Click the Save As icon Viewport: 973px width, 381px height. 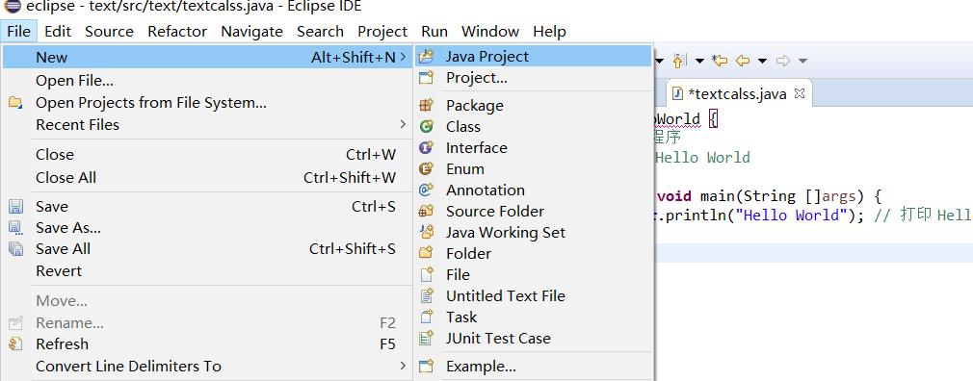[x=15, y=228]
